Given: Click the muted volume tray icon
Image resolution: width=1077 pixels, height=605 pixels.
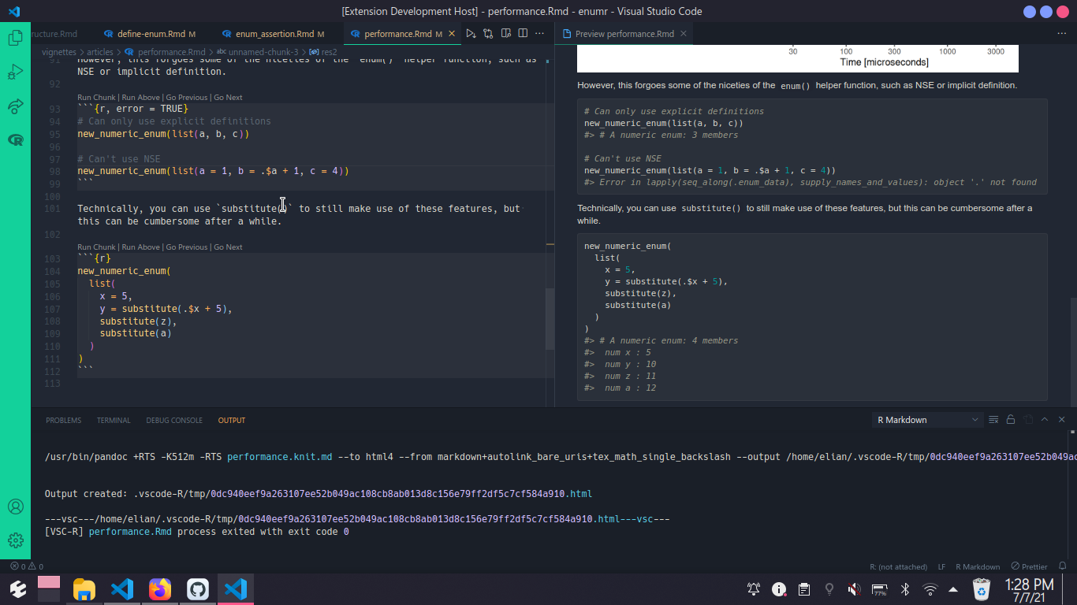Looking at the screenshot, I should pyautogui.click(x=854, y=589).
